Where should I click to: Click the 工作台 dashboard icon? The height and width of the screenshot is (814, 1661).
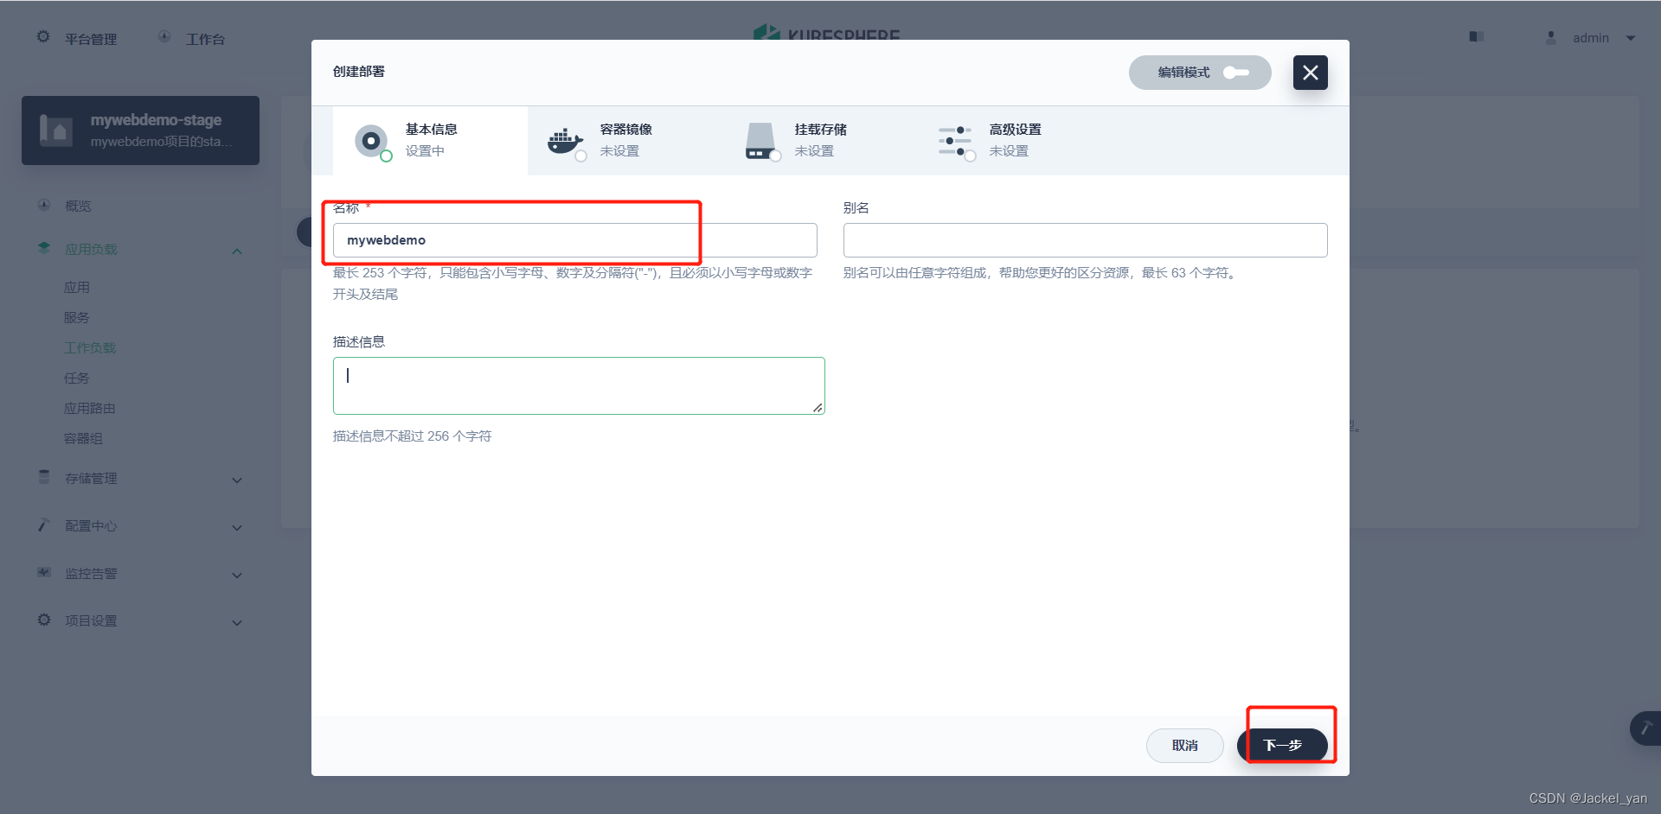click(x=164, y=37)
